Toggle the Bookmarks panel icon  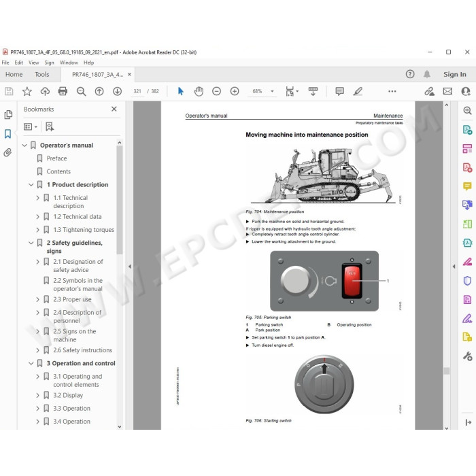(8, 133)
